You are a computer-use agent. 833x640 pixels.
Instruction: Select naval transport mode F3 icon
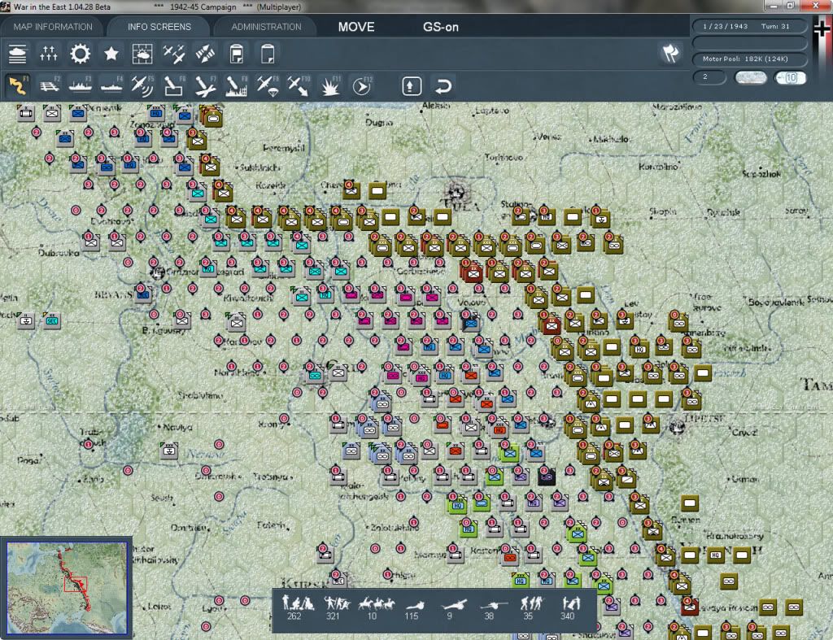[81, 85]
